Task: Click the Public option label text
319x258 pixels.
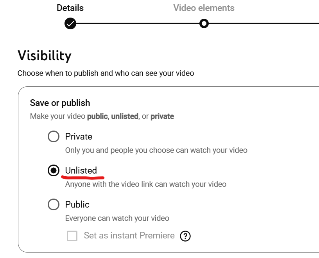Action: click(77, 204)
